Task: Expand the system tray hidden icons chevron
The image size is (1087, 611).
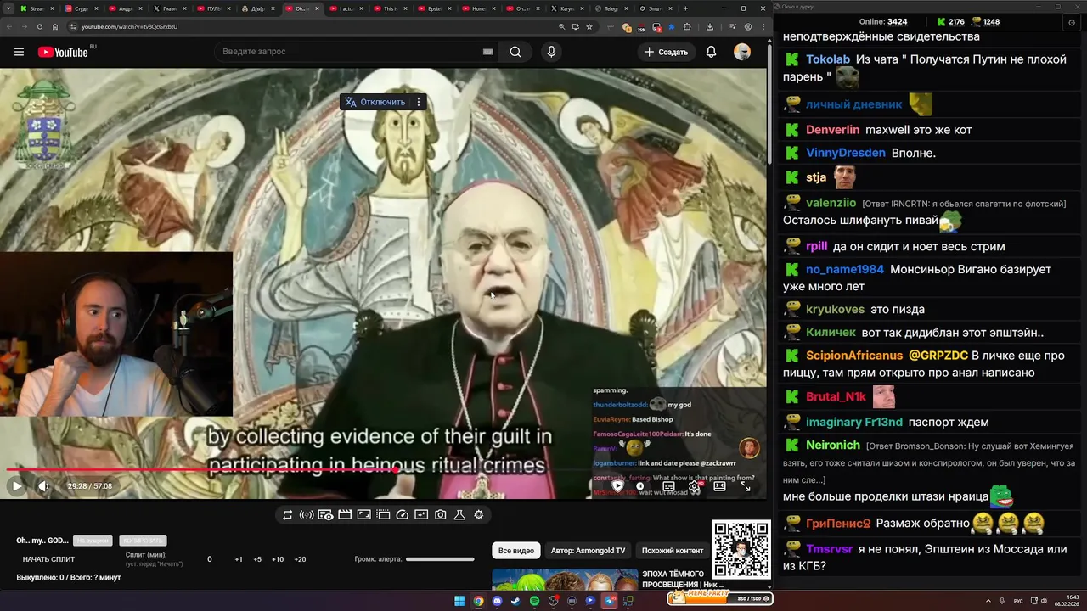Action: pyautogui.click(x=988, y=601)
